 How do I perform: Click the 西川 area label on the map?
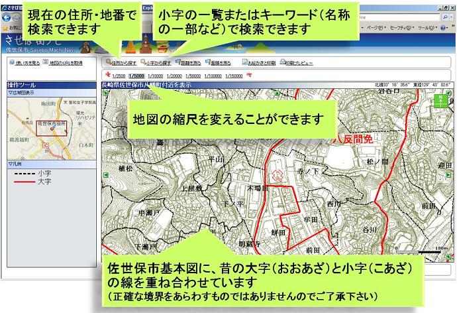[334, 204]
